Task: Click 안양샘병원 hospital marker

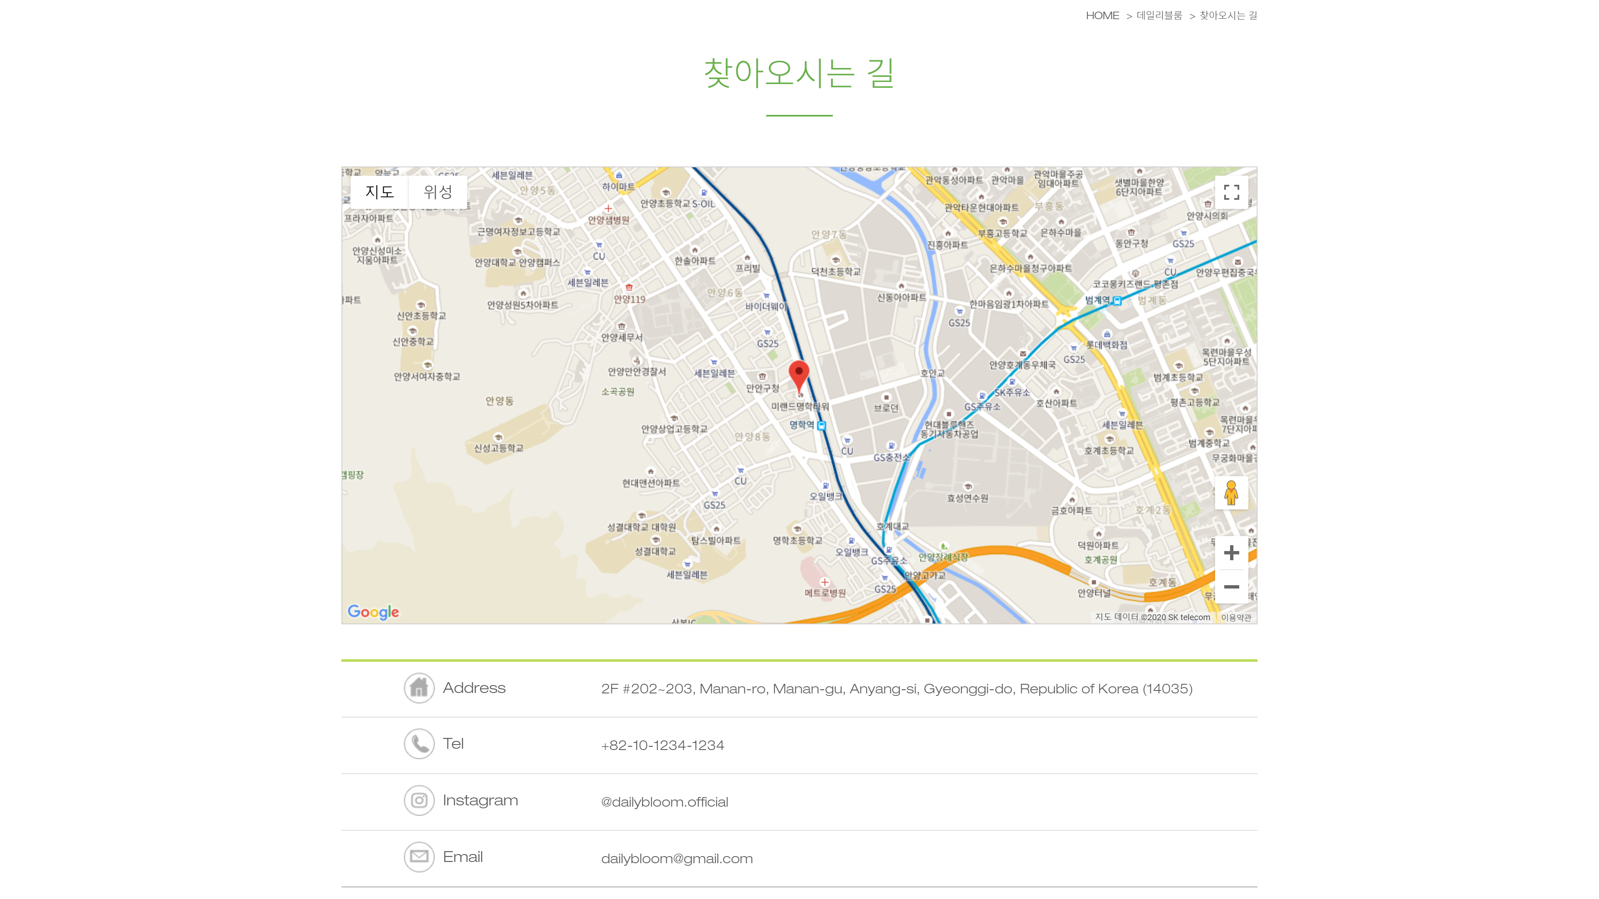Action: 608,209
